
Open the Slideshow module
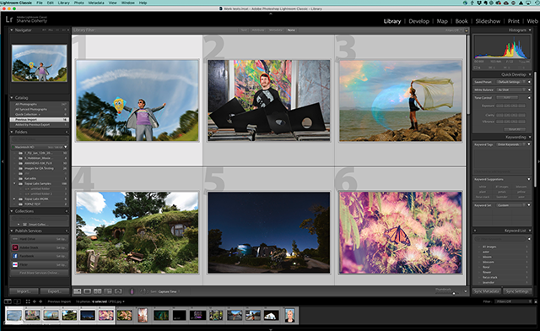point(488,21)
